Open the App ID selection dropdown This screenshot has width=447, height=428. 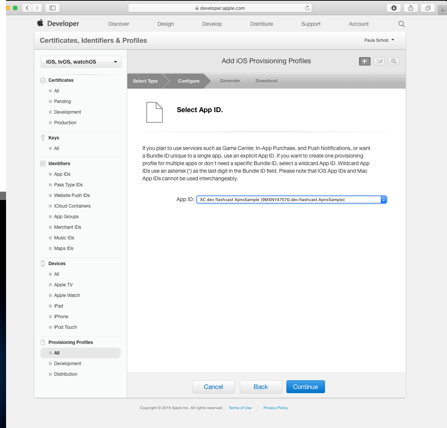point(291,200)
